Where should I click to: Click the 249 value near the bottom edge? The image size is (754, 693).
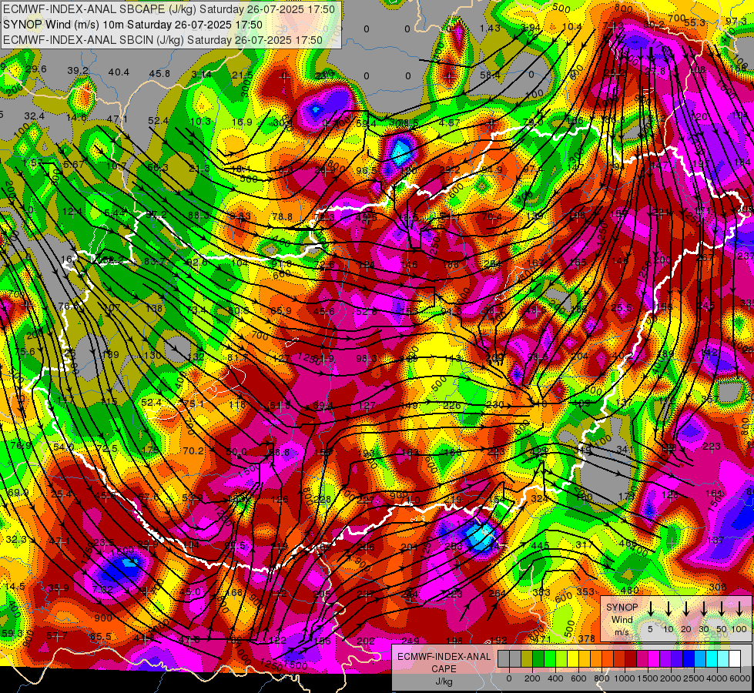[411, 641]
